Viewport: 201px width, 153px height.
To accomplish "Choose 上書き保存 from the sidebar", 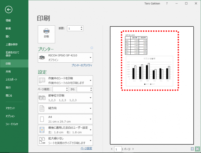I will [12, 44].
